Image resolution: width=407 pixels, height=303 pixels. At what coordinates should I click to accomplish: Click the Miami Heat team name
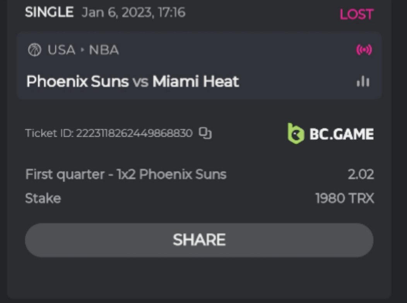[196, 82]
